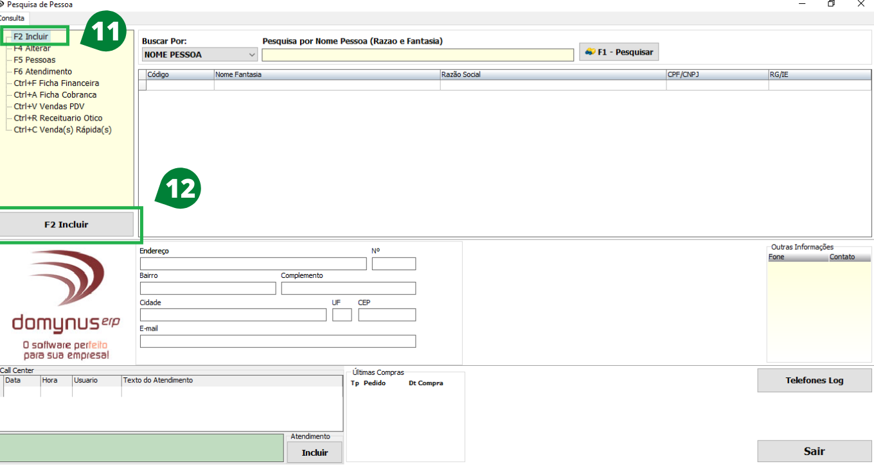Click the Atendimento Incluir button
This screenshot has height=466, width=874.
point(315,453)
